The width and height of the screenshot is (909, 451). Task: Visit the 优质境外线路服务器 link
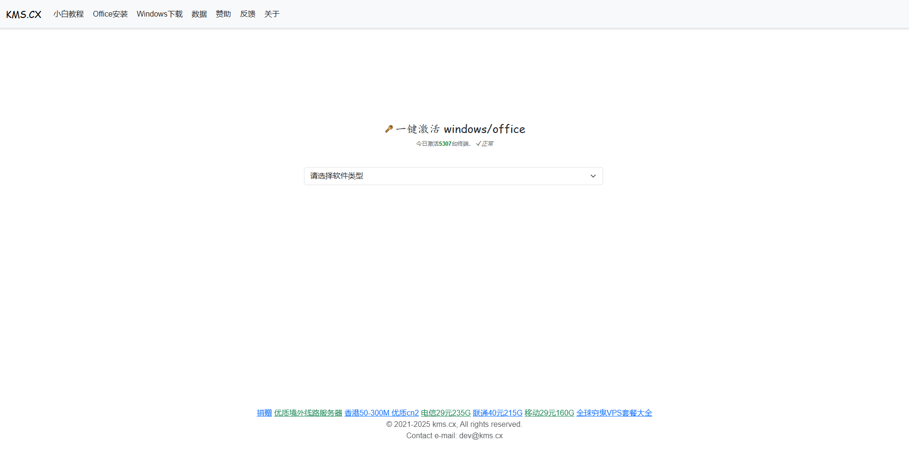pyautogui.click(x=308, y=413)
